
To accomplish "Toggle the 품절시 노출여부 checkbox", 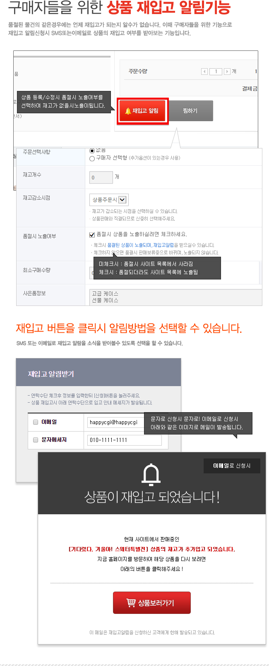I will [92, 234].
